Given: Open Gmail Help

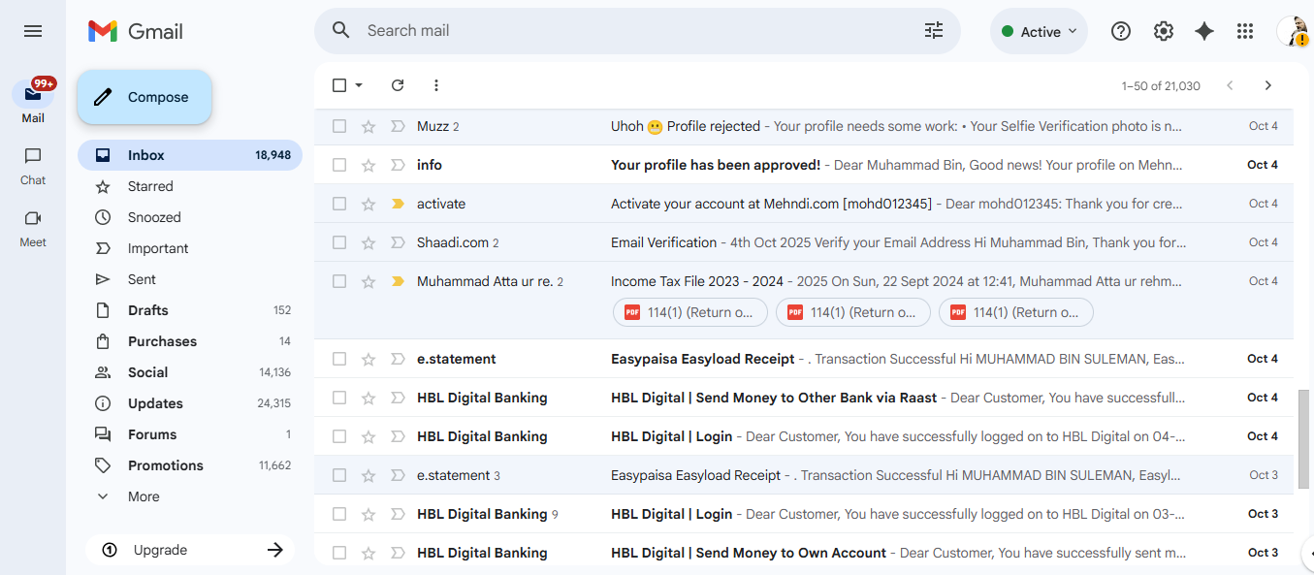Looking at the screenshot, I should pos(1120,30).
